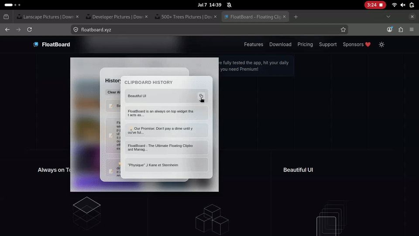Click the CLIPBOARD HISTORY heading
This screenshot has height=236, width=419.
coord(148,83)
